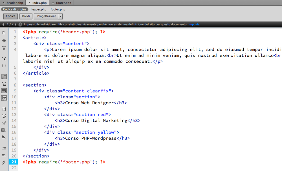The width and height of the screenshot is (282, 171).
Task: Click line number 8 in the gutter
Action: tap(15, 85)
